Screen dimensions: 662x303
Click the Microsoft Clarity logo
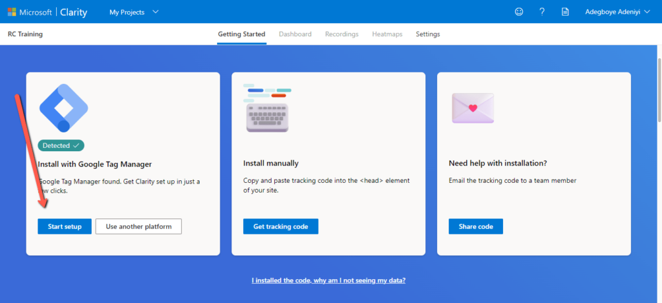(x=47, y=12)
